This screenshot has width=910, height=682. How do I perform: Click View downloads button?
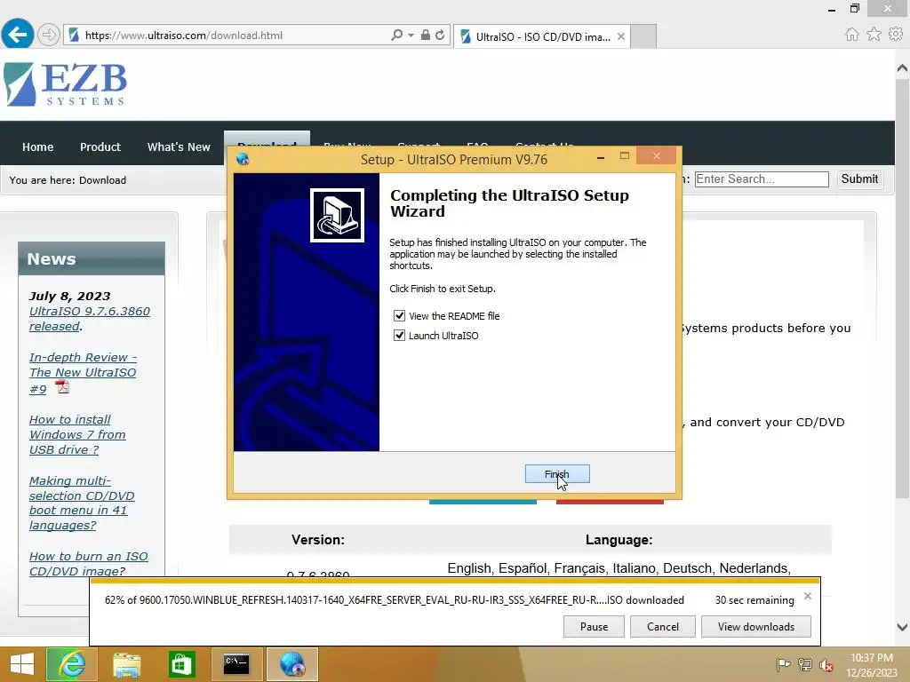(x=755, y=627)
